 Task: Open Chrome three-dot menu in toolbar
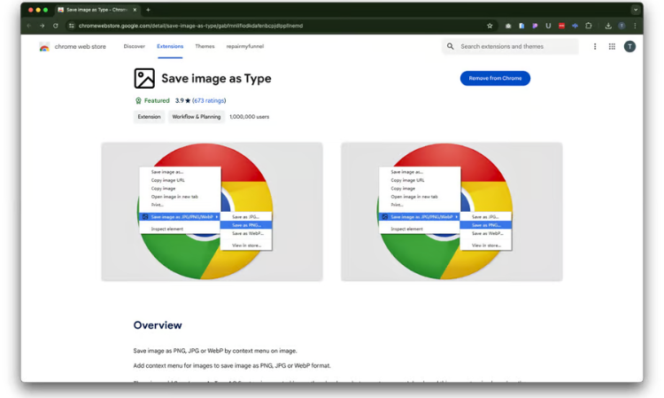635,26
